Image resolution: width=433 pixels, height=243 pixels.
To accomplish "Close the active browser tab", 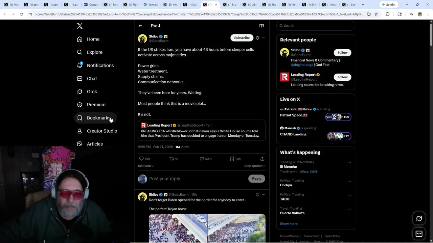I will [216, 5].
